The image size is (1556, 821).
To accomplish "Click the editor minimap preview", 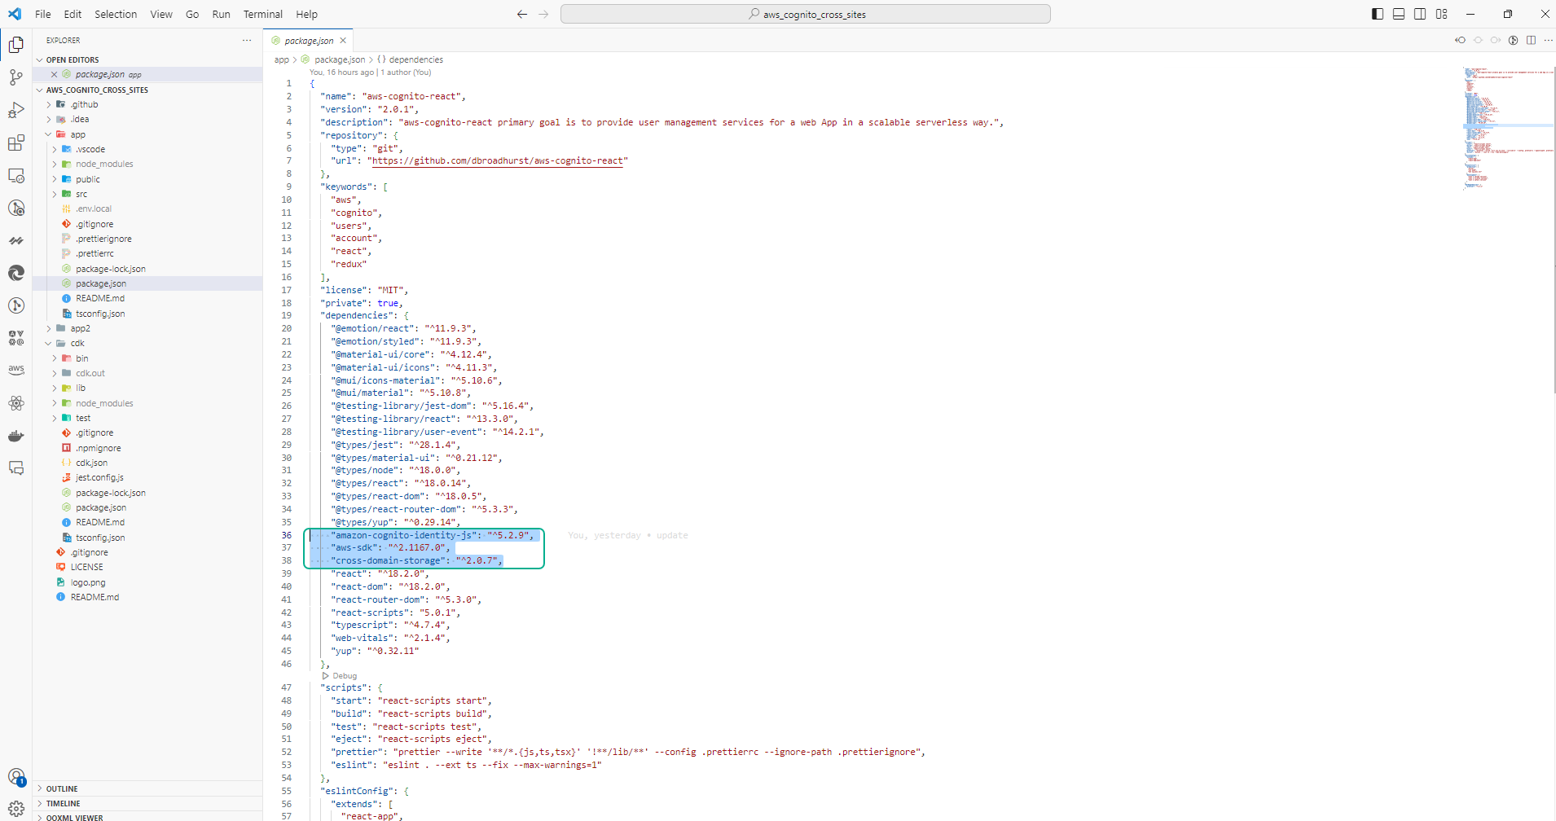I will 1508,127.
